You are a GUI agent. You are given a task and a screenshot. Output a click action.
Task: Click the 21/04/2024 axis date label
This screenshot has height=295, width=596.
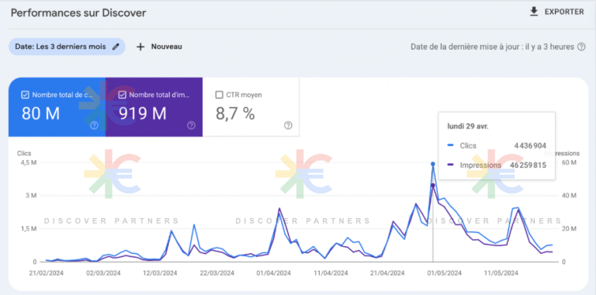[x=388, y=273]
